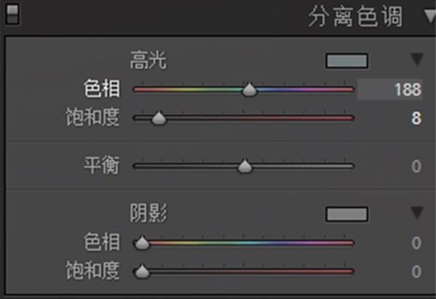436x299 pixels.
Task: Click the 阴影 section label
Action: click(x=148, y=213)
